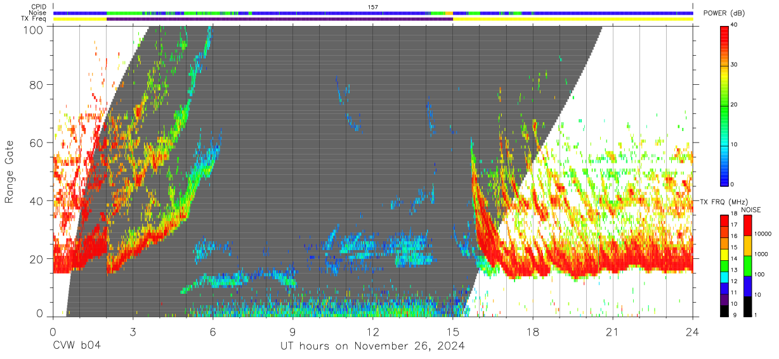Click the 80 label on Range Gate axis
Image resolution: width=779 pixels, height=359 pixels.
37,85
